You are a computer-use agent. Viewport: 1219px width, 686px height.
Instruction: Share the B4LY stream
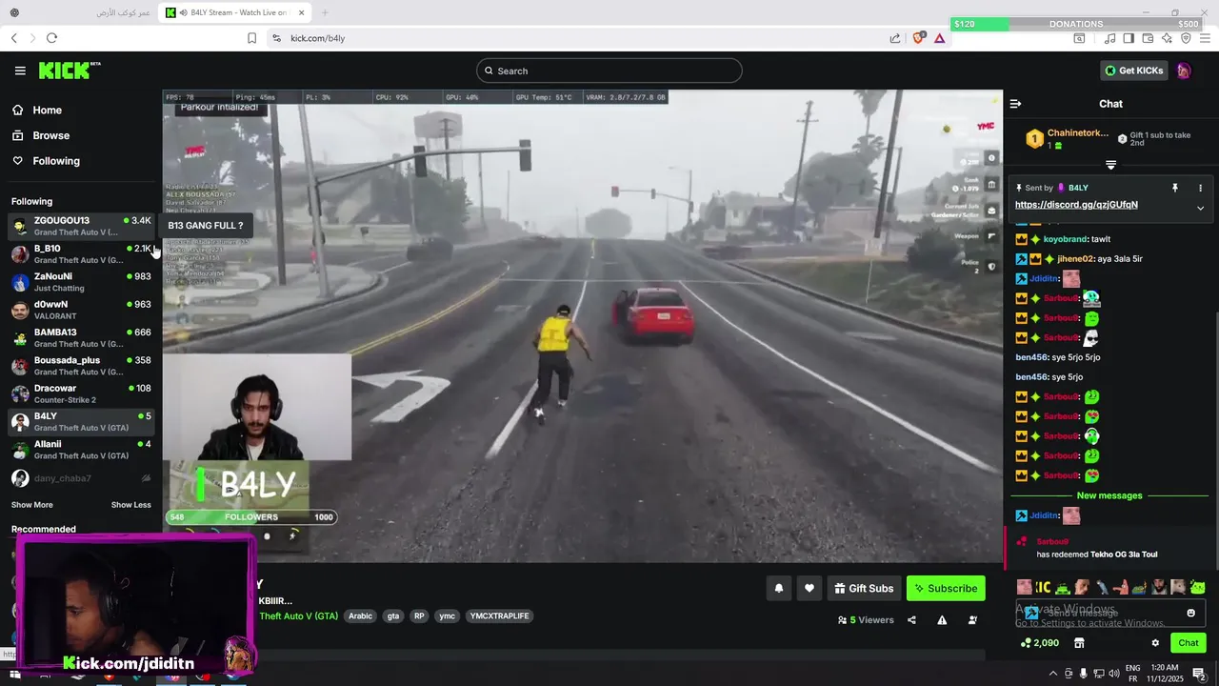click(911, 620)
